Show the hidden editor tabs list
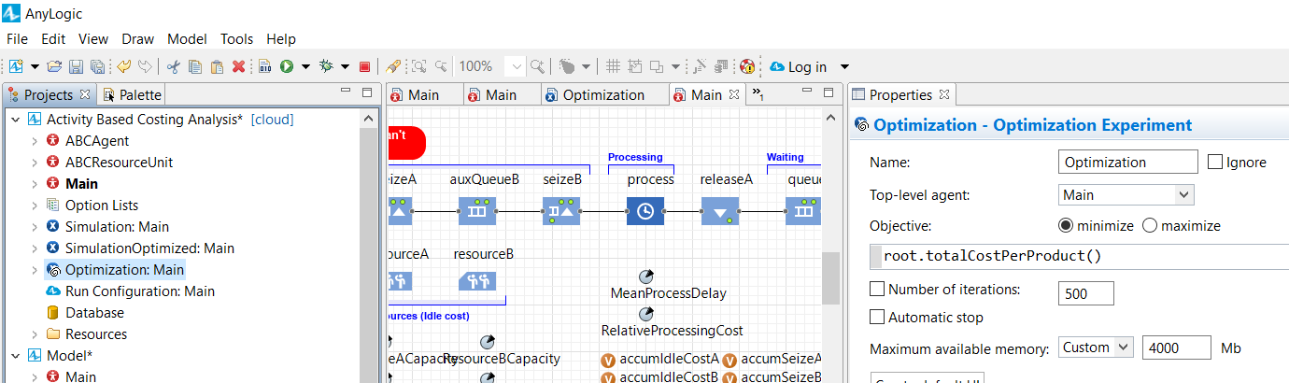Viewport: 1289px width, 383px height. coord(758,94)
